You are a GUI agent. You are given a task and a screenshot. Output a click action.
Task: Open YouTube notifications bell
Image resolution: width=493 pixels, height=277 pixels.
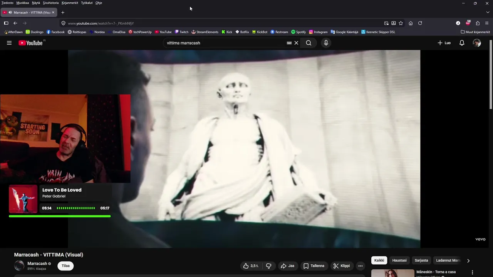(462, 43)
